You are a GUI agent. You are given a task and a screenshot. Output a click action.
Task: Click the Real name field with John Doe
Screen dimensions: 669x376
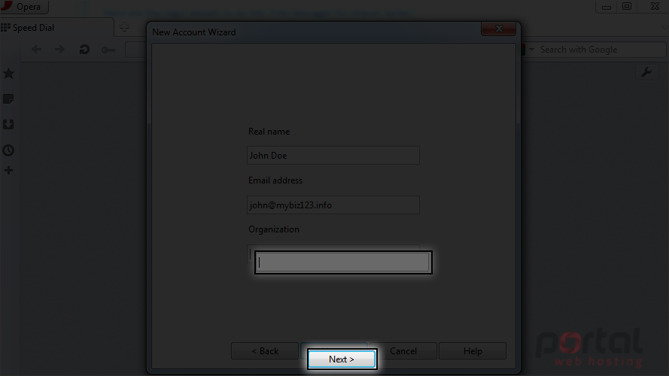(333, 156)
